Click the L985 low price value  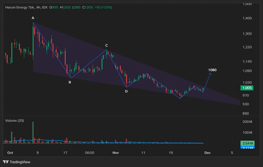[x=76, y=7]
